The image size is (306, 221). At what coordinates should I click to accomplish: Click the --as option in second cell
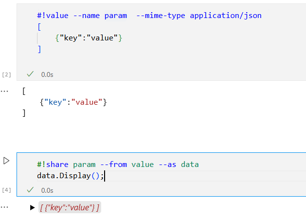pos(167,165)
